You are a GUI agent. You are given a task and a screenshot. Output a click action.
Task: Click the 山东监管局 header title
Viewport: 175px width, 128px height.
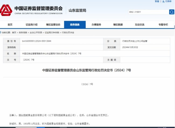(77, 10)
